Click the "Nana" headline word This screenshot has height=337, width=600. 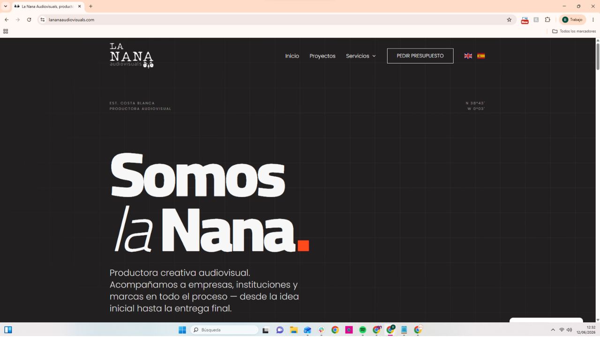coord(229,230)
